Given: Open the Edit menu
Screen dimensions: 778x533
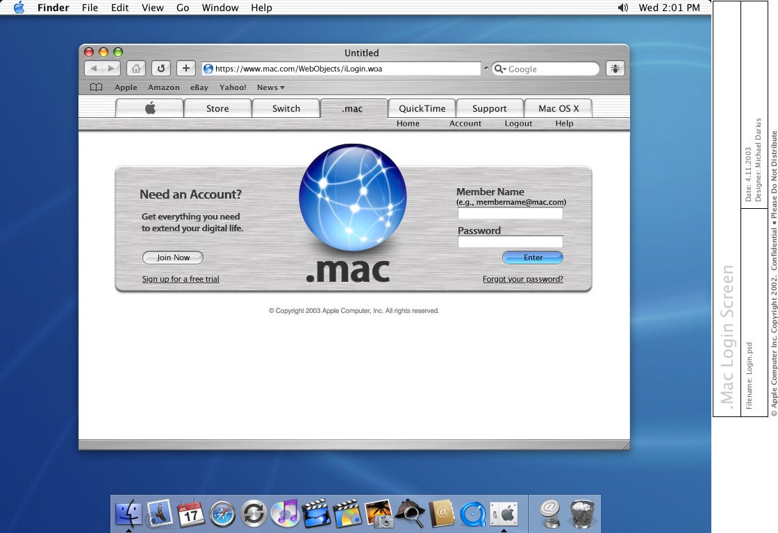Looking at the screenshot, I should coord(119,8).
